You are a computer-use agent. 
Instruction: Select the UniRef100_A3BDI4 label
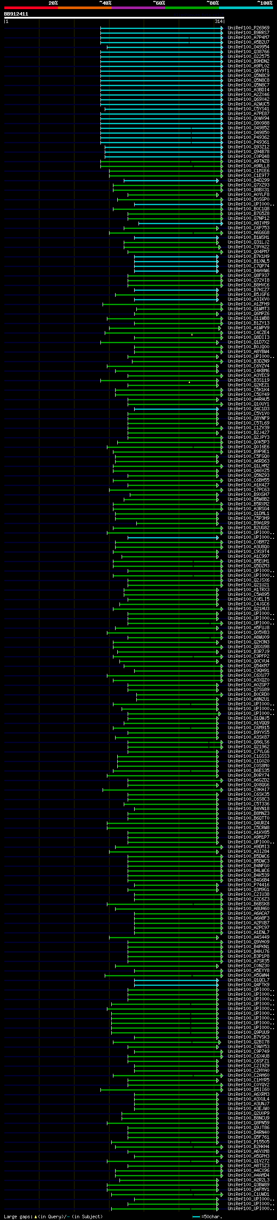point(248,90)
